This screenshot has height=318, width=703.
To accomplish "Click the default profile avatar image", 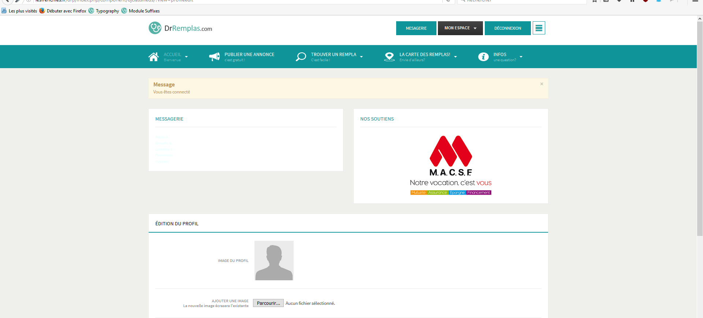I will 274,260.
